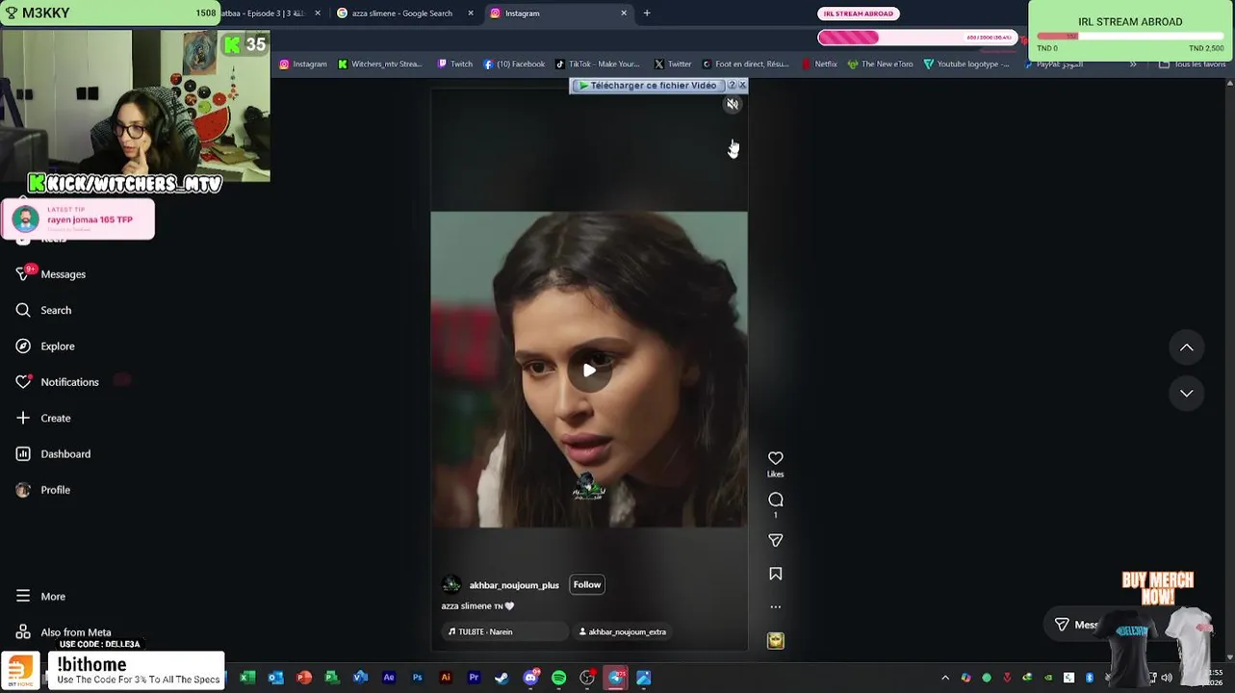Open PowerPoint from the taskbar
The height and width of the screenshot is (693, 1235).
point(304,678)
